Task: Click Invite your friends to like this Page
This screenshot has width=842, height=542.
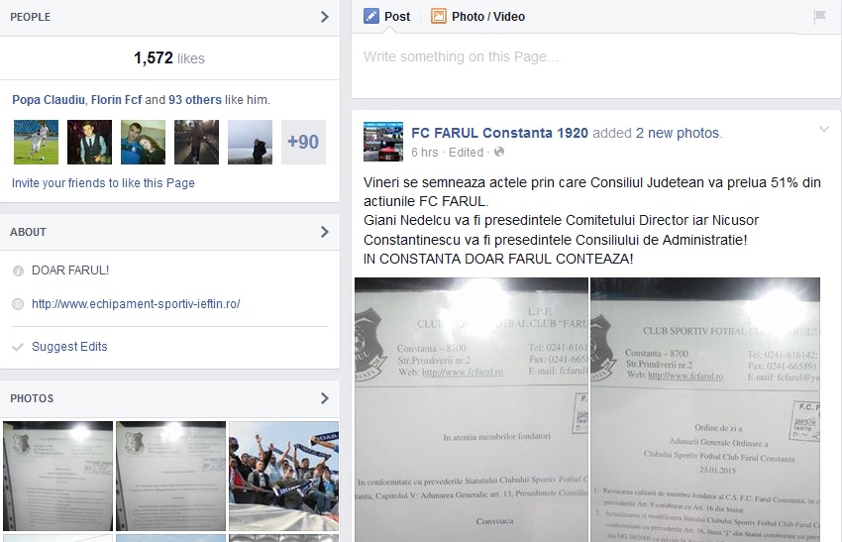Action: 103,183
